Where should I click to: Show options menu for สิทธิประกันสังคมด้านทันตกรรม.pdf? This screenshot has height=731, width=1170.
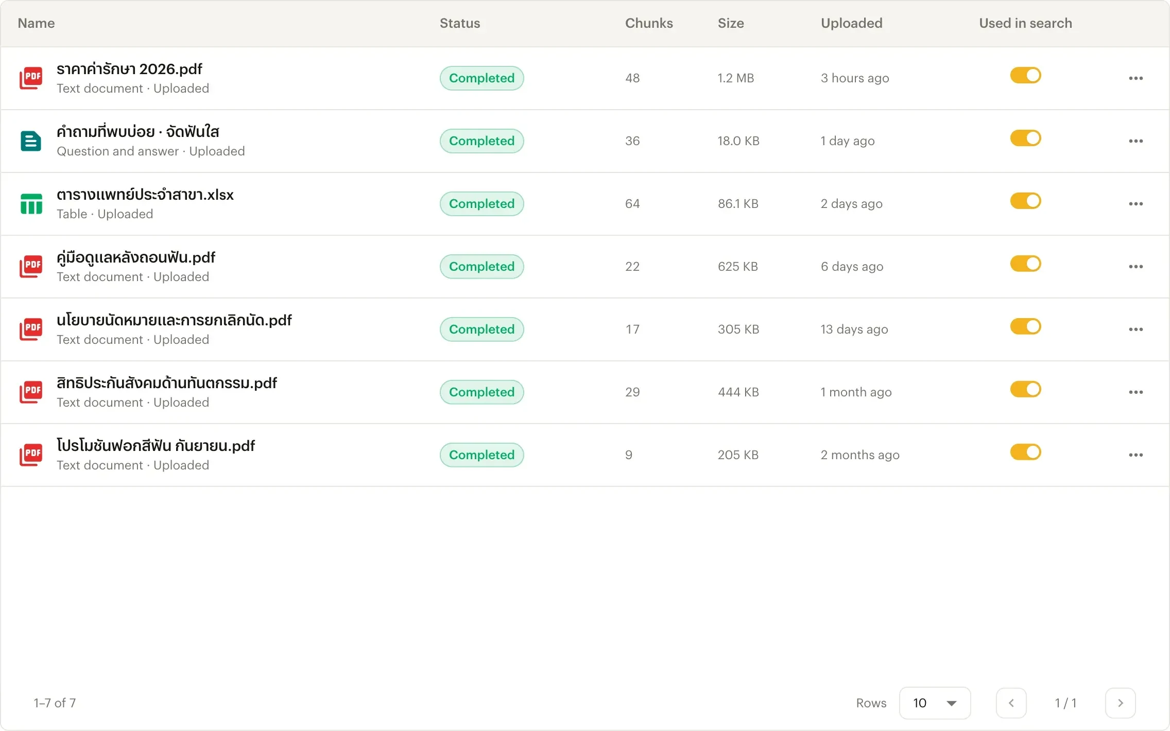(1135, 392)
